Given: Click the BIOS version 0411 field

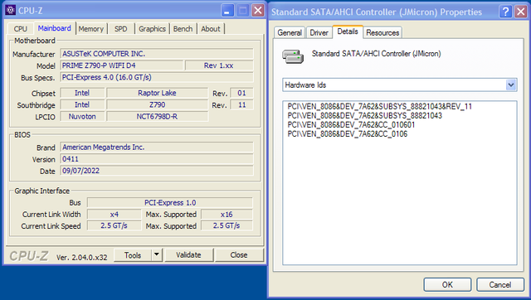Looking at the screenshot, I should tap(157, 159).
